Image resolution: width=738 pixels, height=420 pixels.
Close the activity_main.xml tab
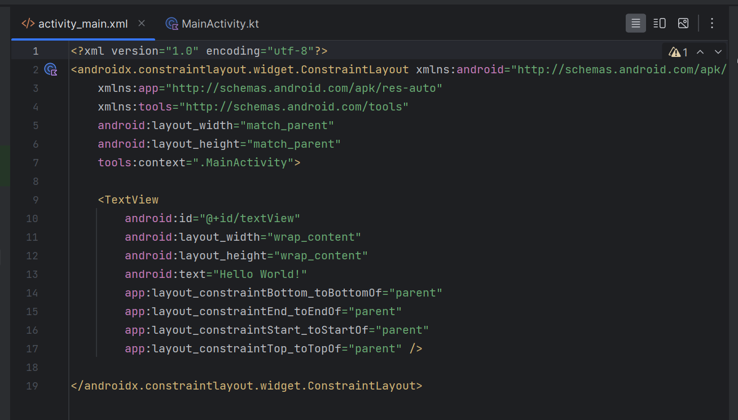pyautogui.click(x=142, y=23)
